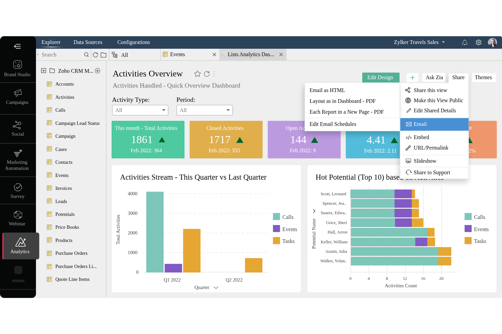Click the star icon next to Zoho CRM folder
The height and width of the screenshot is (334, 502).
pos(98,71)
